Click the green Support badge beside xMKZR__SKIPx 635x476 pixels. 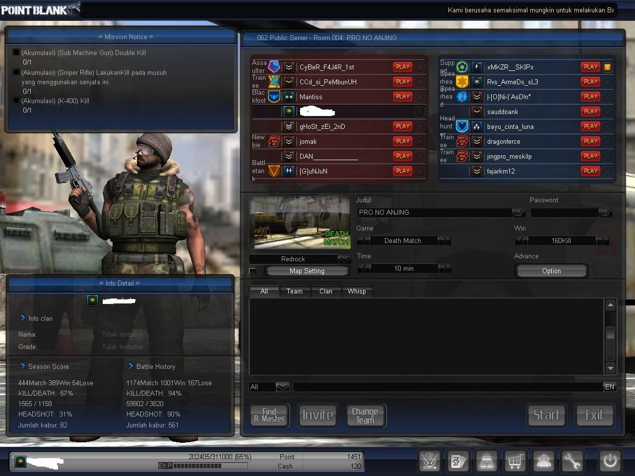pyautogui.click(x=462, y=67)
